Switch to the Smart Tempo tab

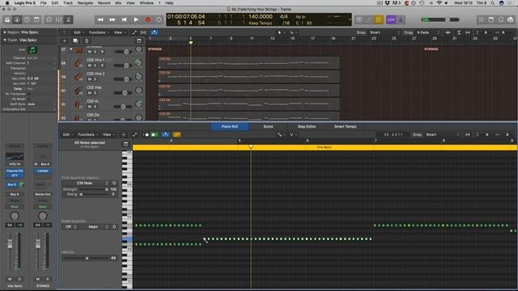pos(346,126)
